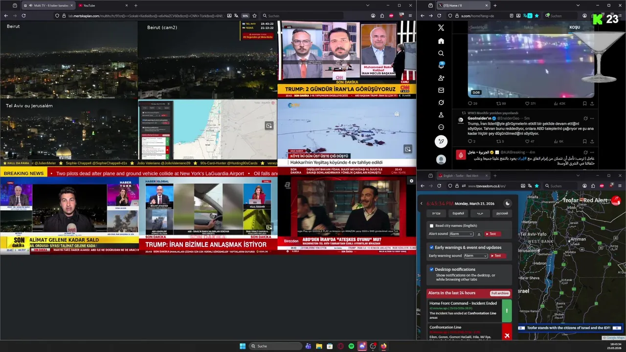
Task: Open GeoInsider post three-dots menu
Action: (x=592, y=118)
